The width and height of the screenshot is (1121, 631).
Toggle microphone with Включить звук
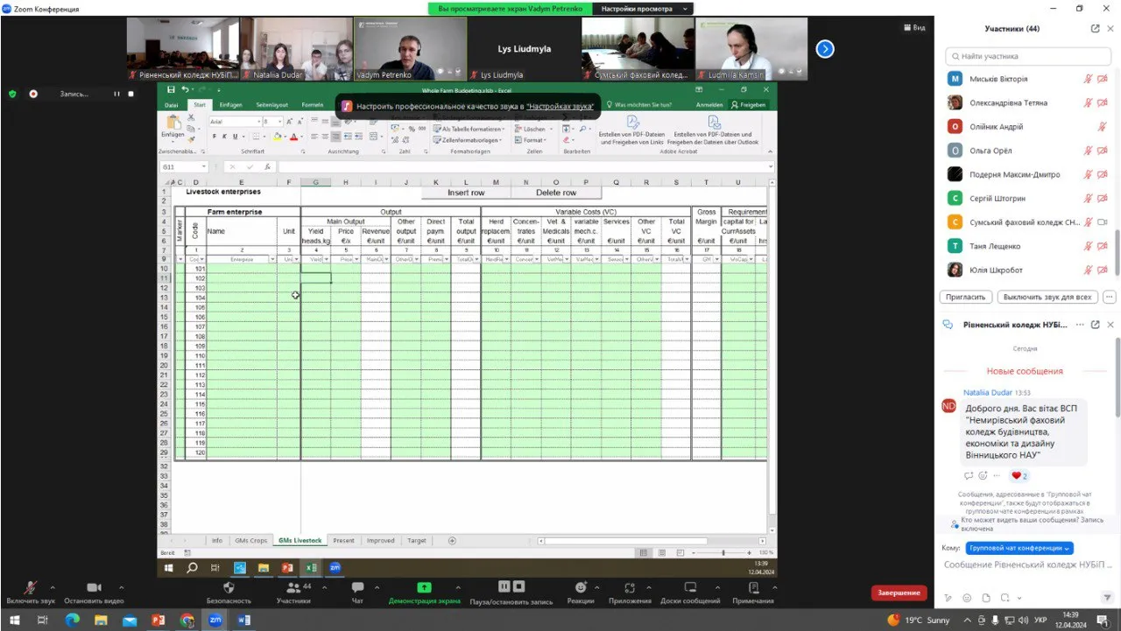(31, 588)
